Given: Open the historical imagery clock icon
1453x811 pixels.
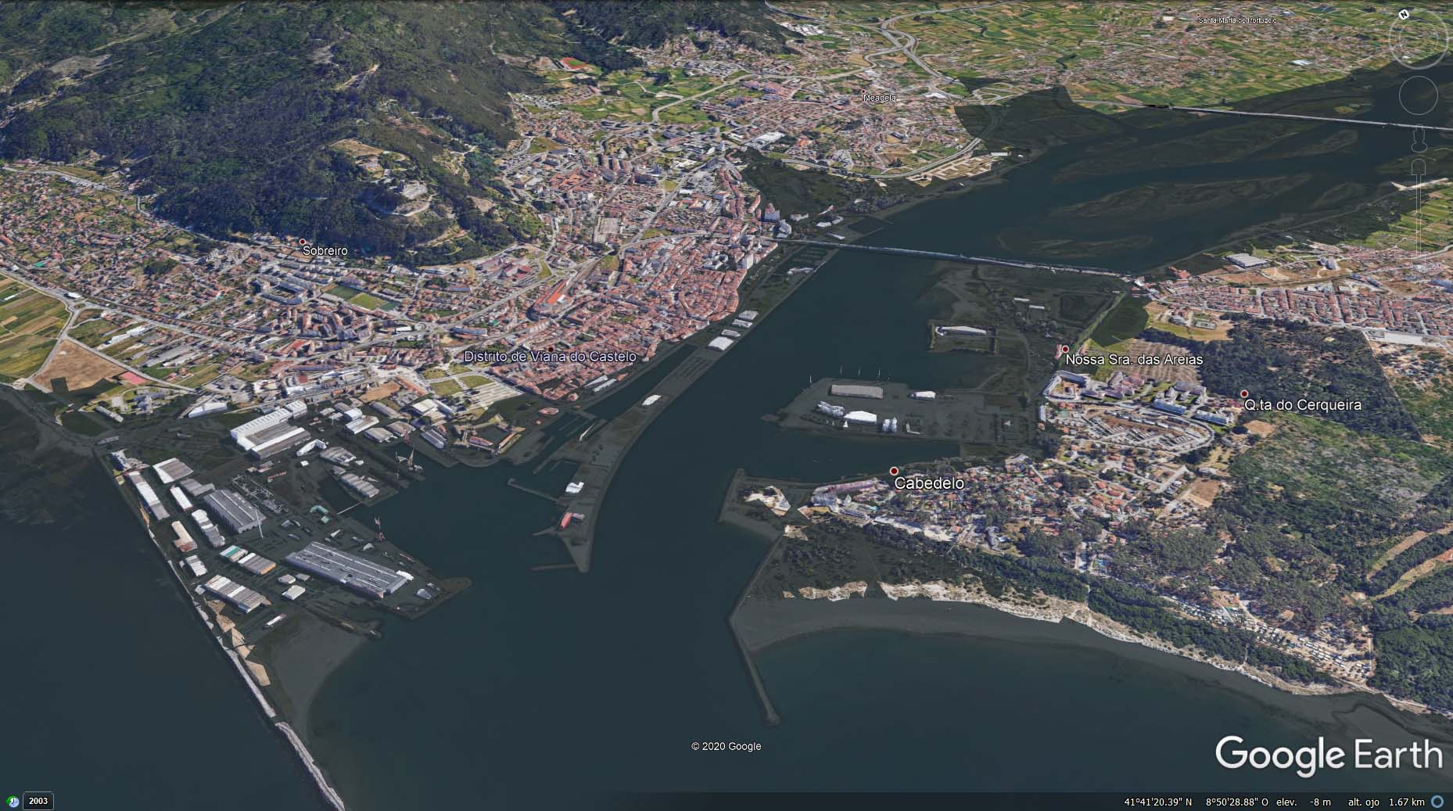Looking at the screenshot, I should (x=13, y=801).
